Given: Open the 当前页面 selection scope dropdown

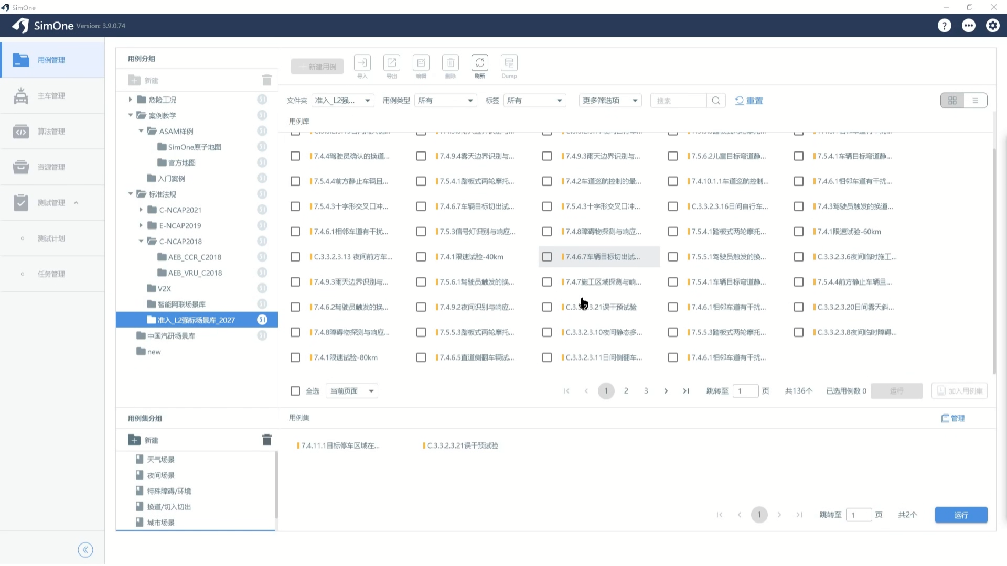Looking at the screenshot, I should pyautogui.click(x=352, y=391).
